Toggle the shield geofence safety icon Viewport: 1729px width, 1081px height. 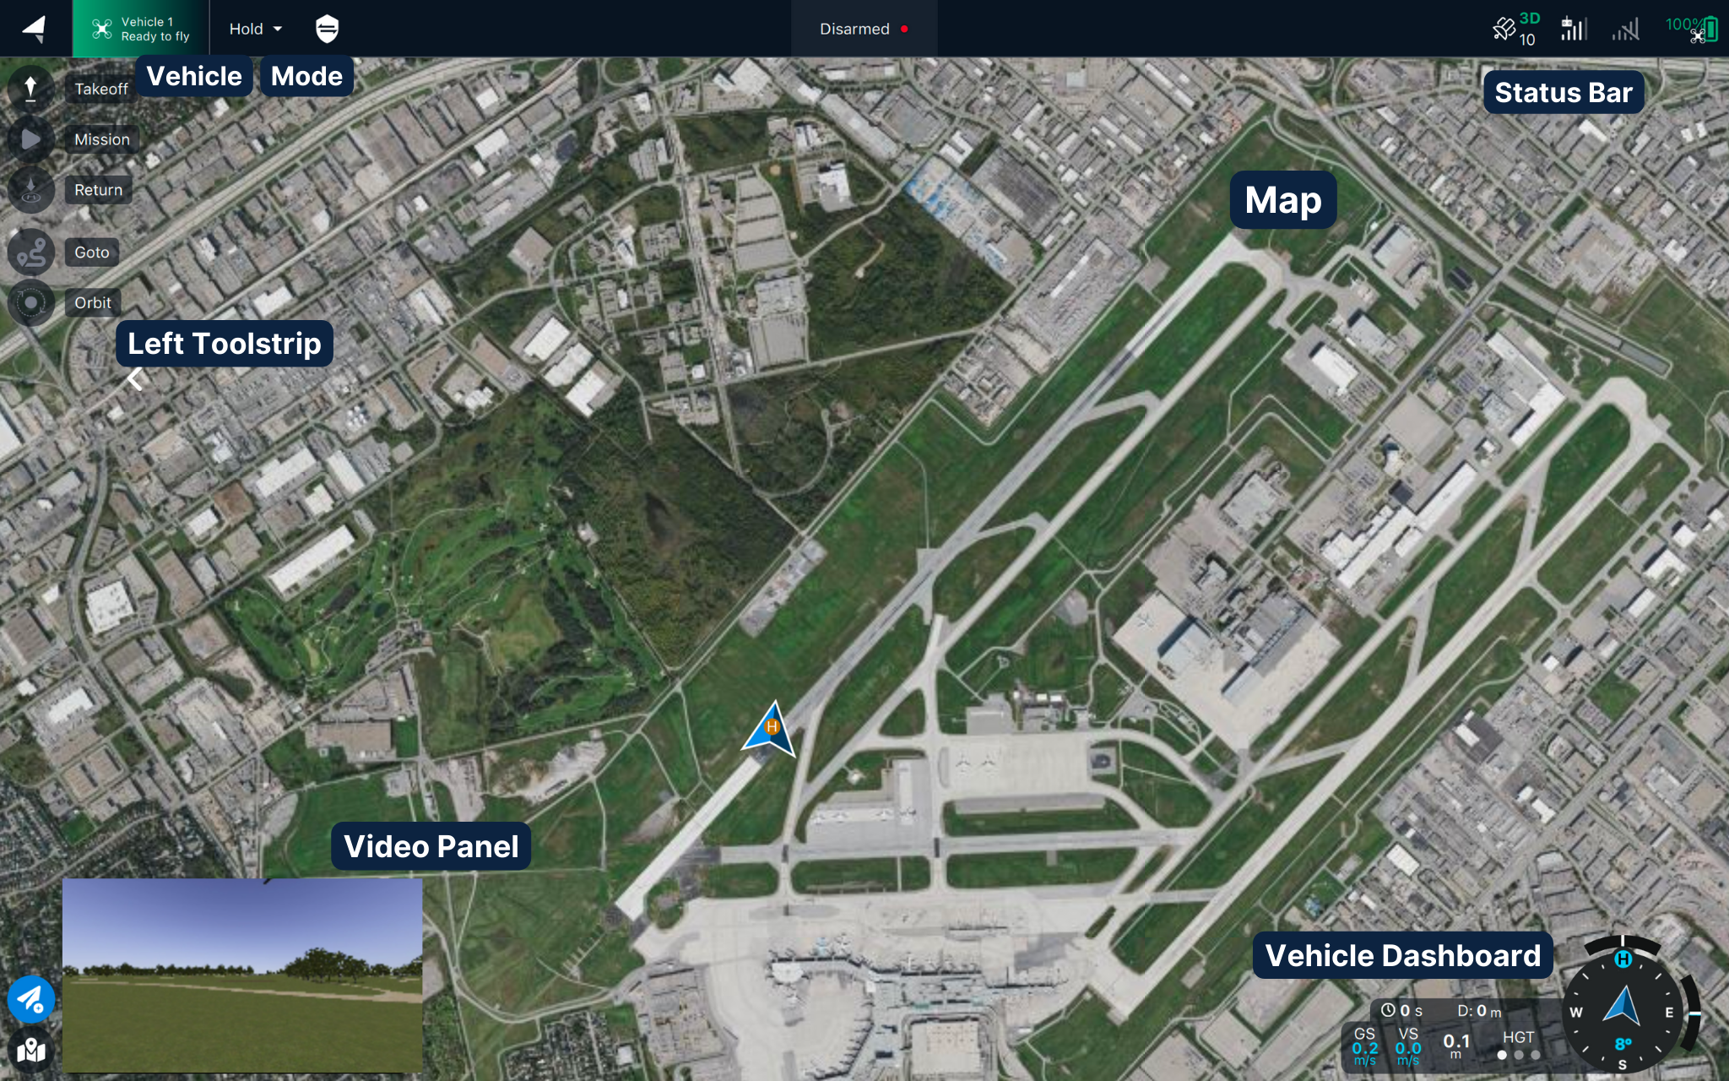(x=327, y=29)
